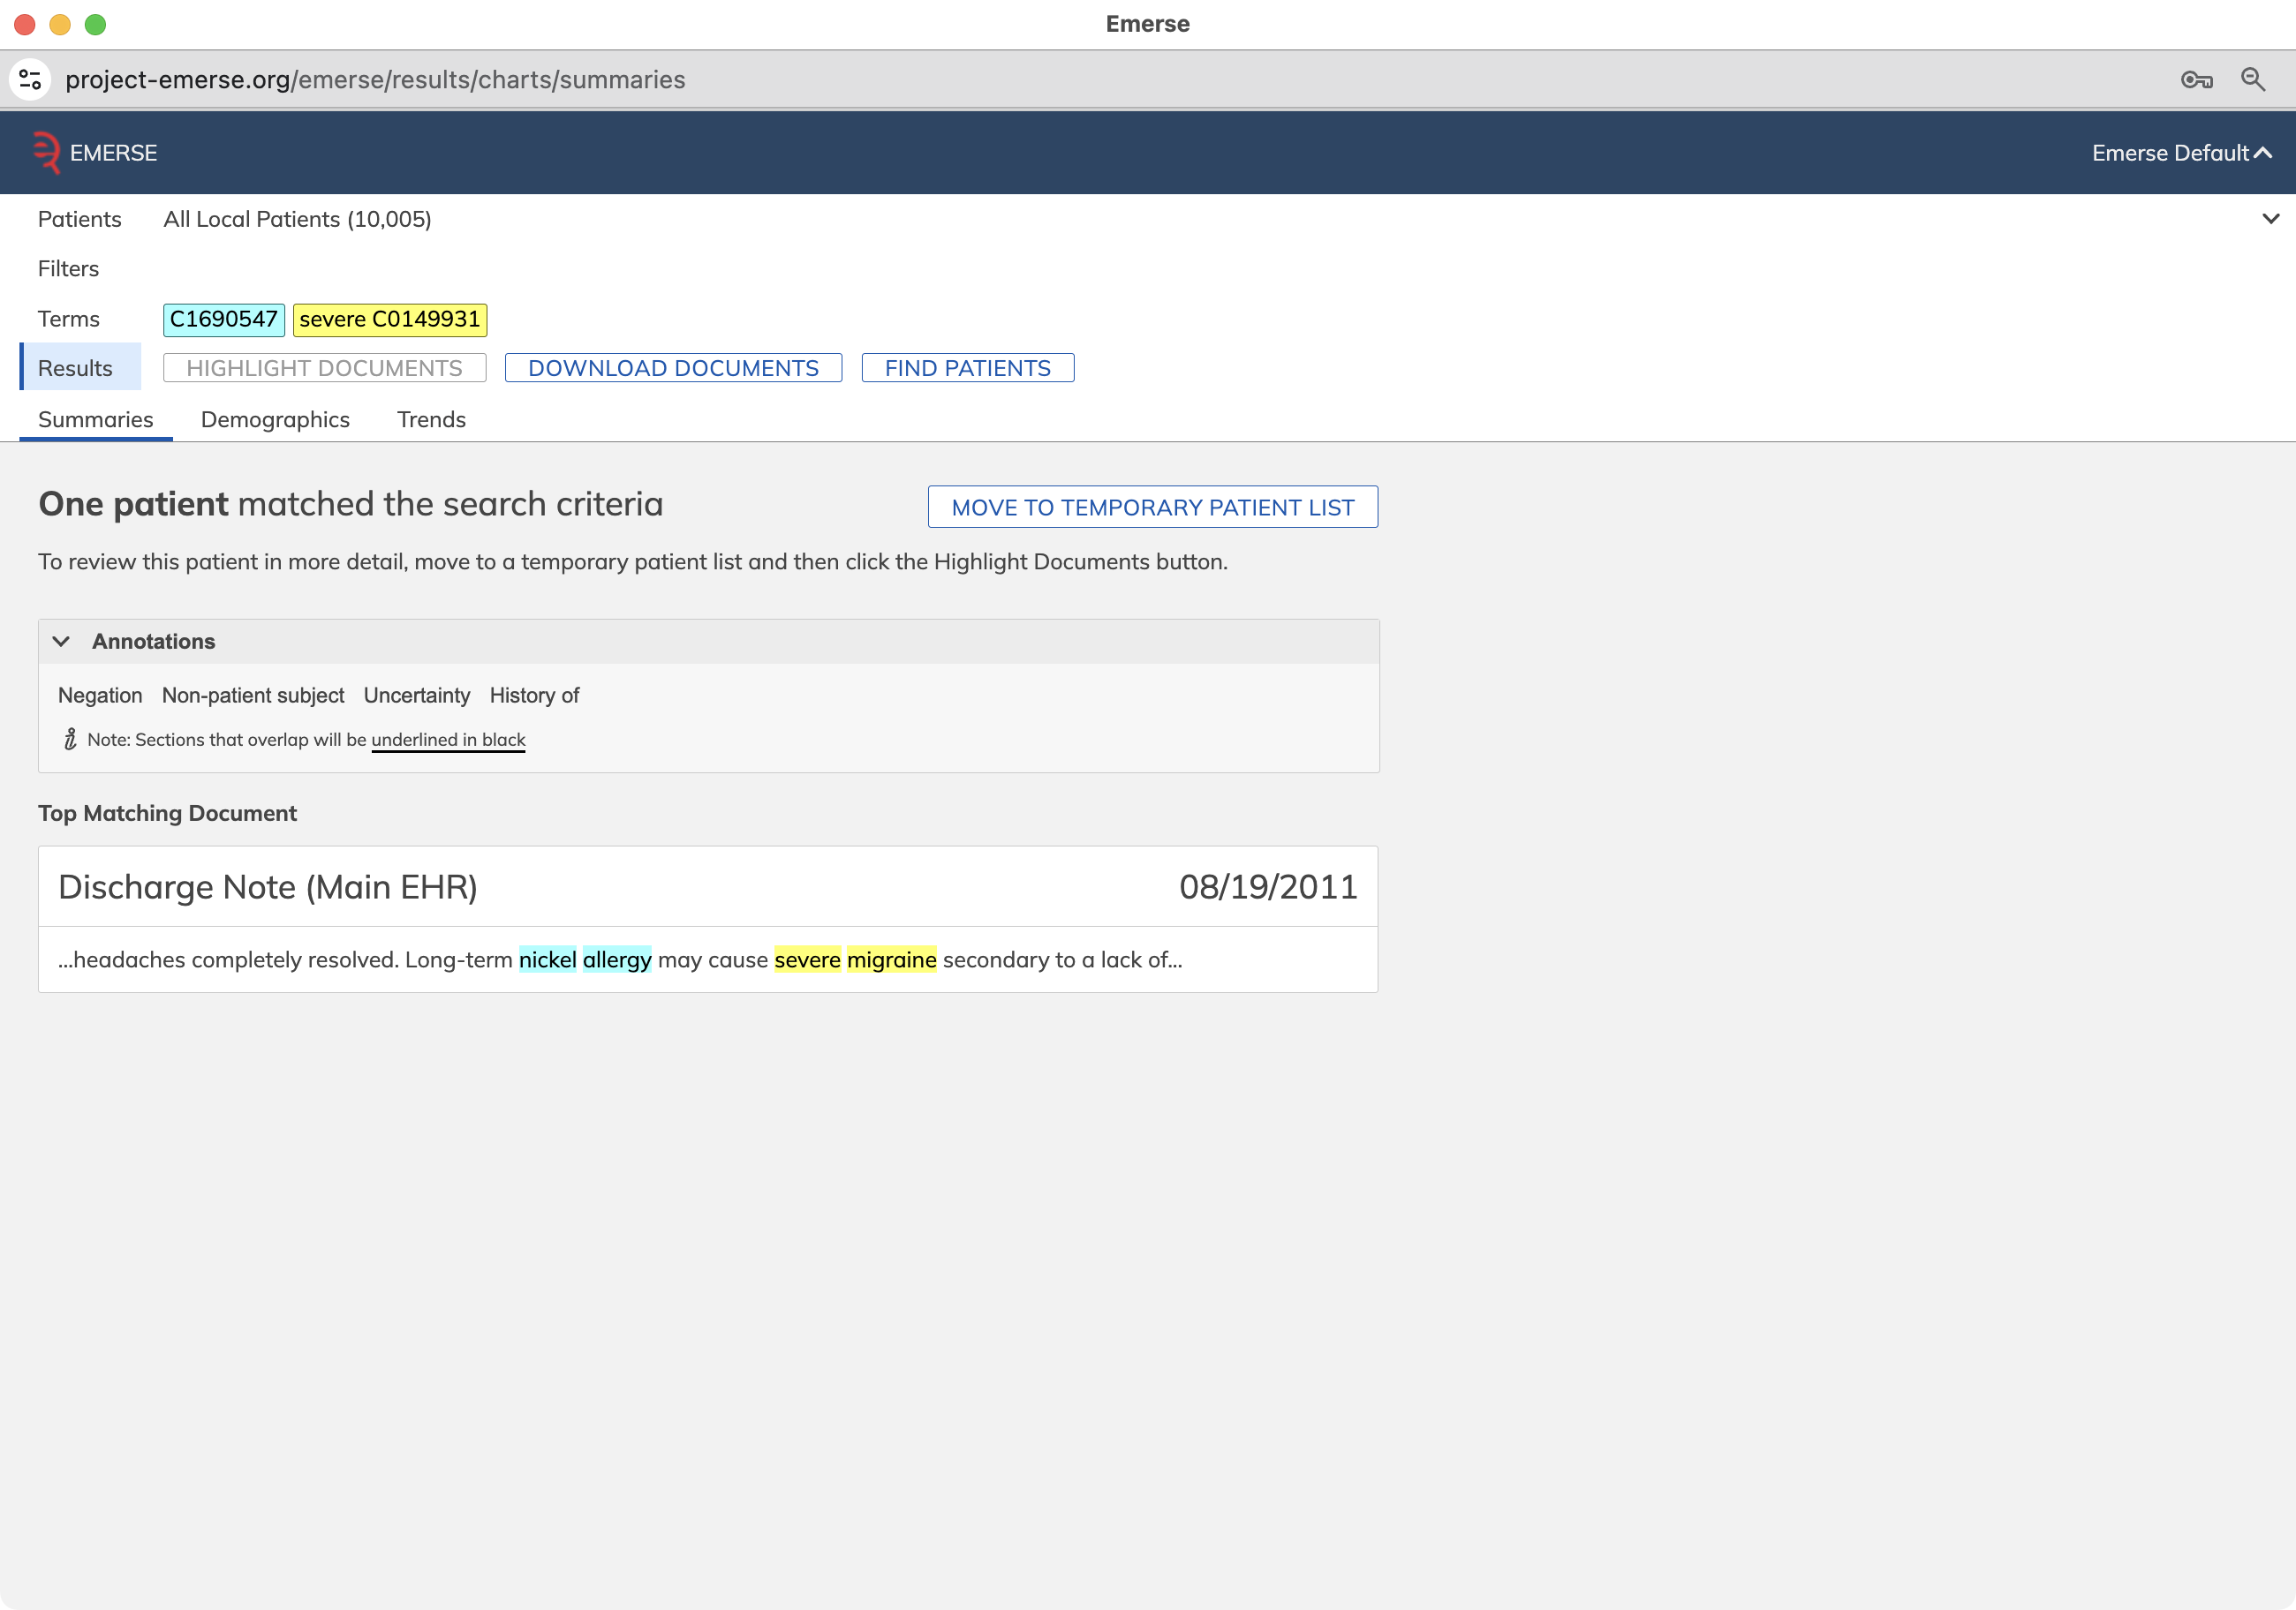Image resolution: width=2296 pixels, height=1610 pixels.
Task: Open the Discharge Note (Main EHR) document
Action: coord(268,887)
